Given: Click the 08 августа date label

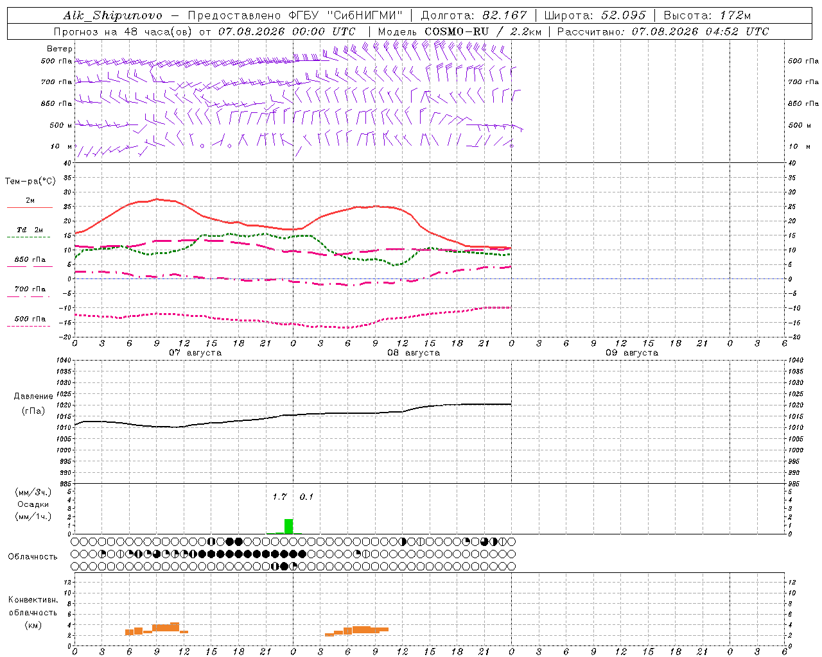Looking at the screenshot, I should [414, 353].
